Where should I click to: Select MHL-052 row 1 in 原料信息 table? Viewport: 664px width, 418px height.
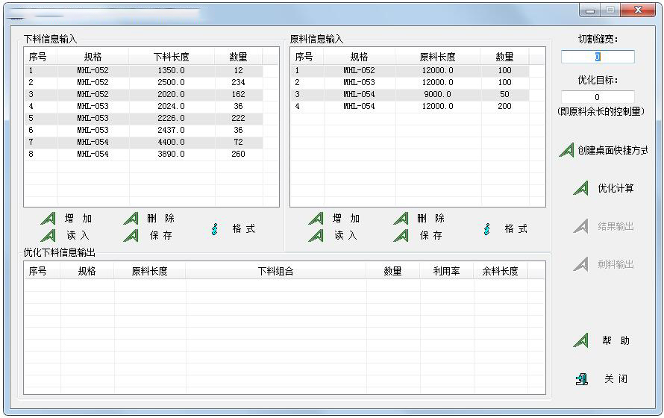tap(359, 70)
